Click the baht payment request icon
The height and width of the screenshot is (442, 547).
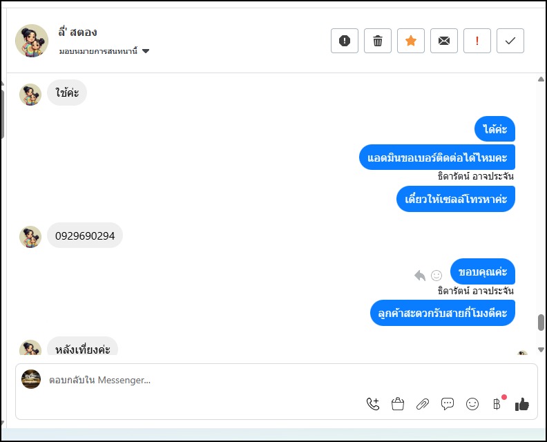click(497, 404)
